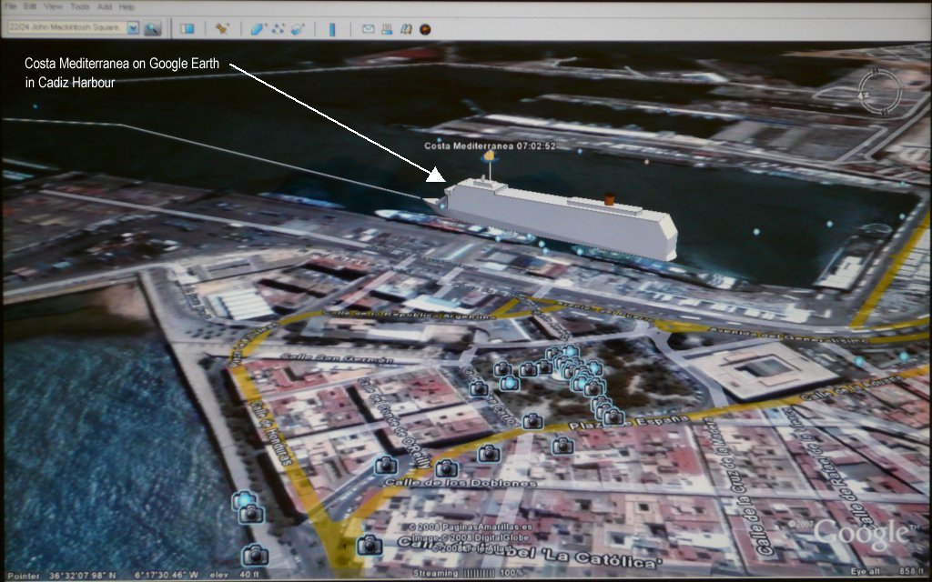Click camera icon directly above Calle de los Doblones text
The height and width of the screenshot is (582, 932).
point(446,468)
